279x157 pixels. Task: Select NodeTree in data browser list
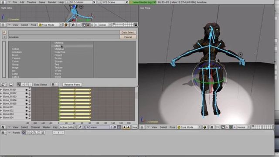[x=60, y=52]
